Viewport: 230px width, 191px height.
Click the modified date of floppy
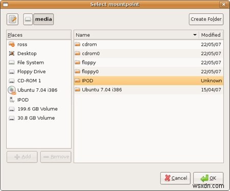[211, 63]
